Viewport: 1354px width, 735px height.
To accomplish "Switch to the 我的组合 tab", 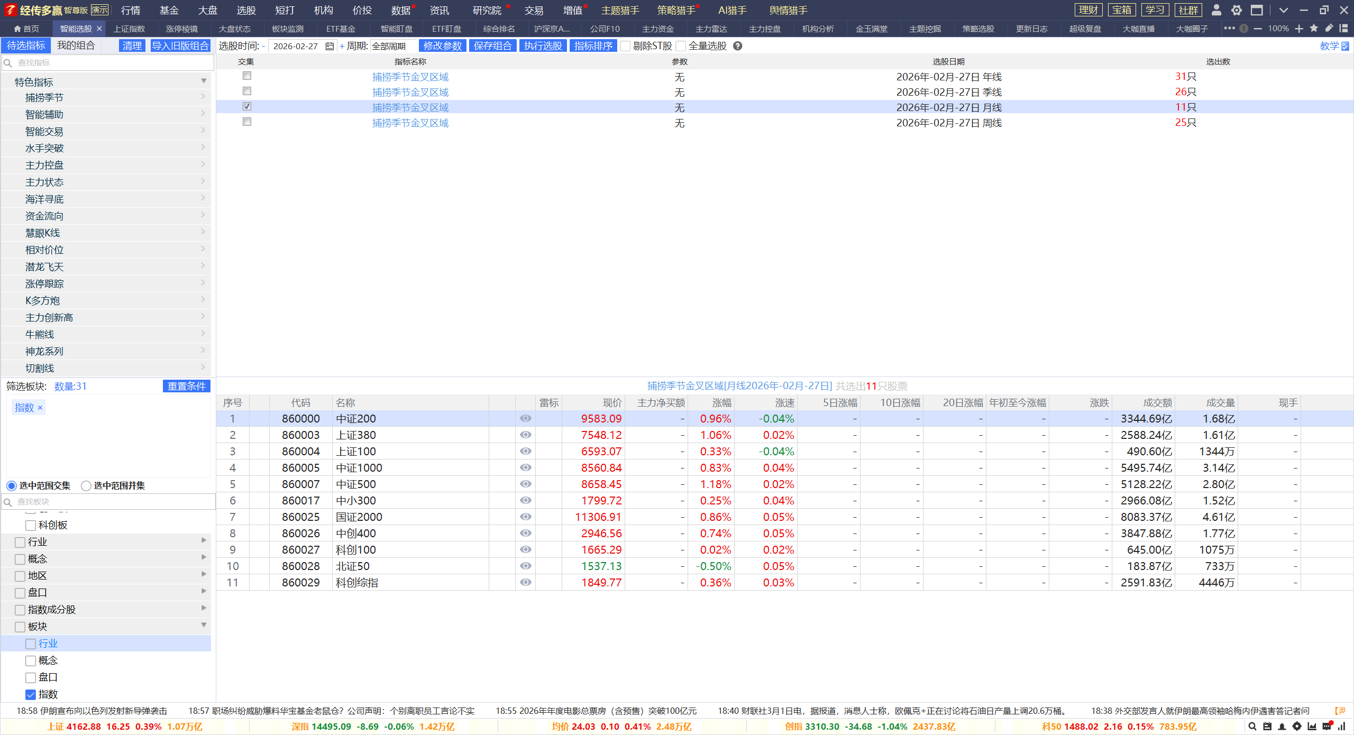I will tap(76, 45).
